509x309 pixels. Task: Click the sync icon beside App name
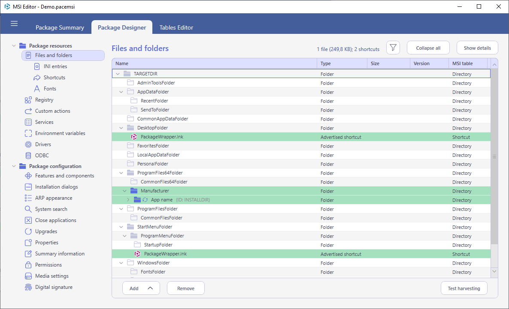[x=145, y=200]
